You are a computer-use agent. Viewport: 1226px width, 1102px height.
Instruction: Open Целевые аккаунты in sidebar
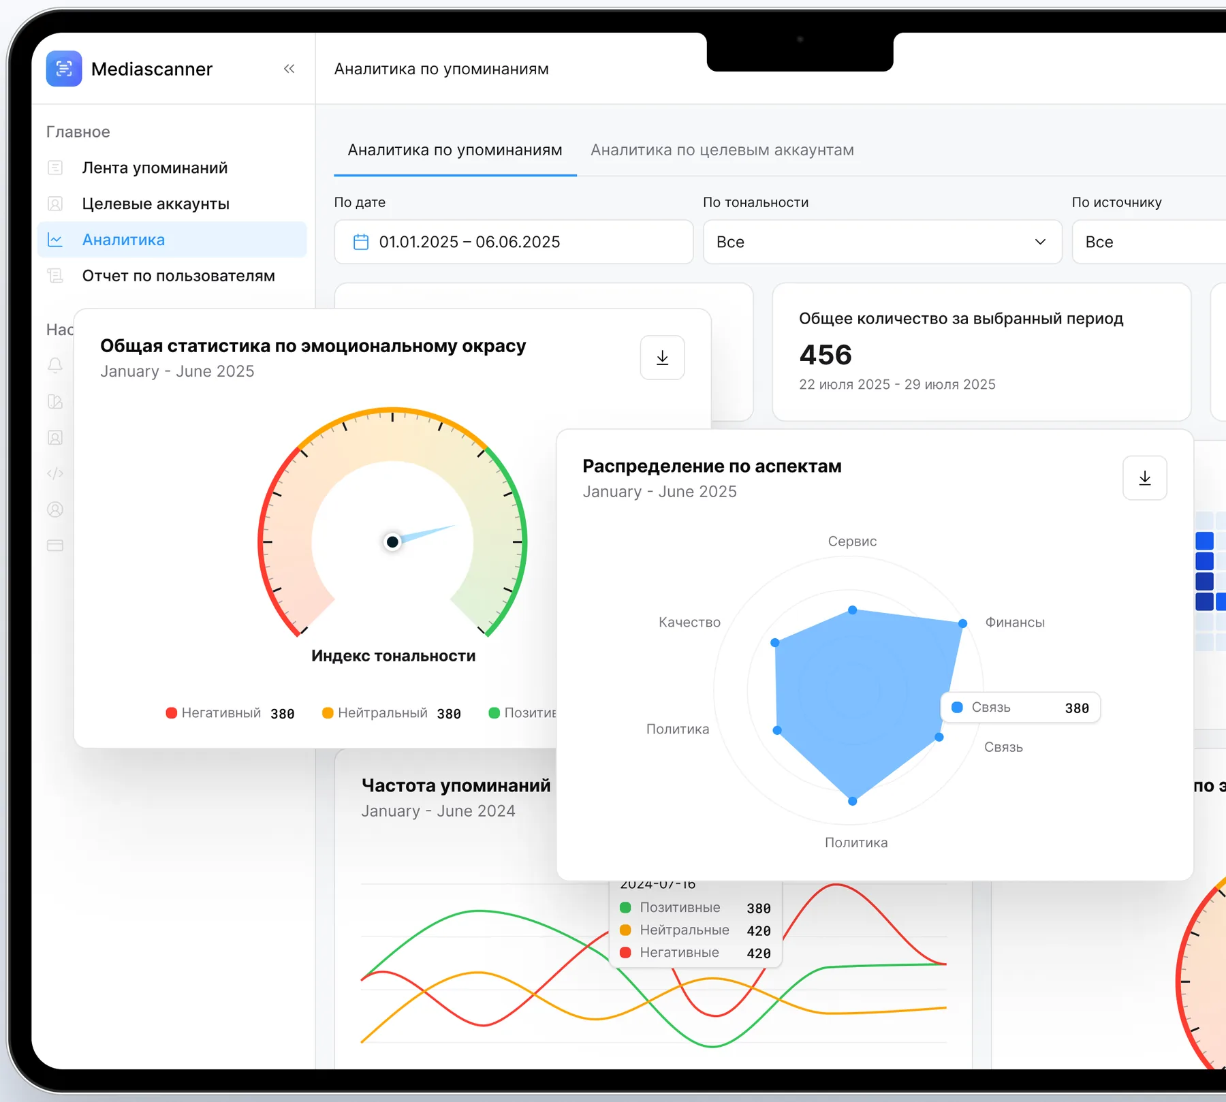(172, 204)
